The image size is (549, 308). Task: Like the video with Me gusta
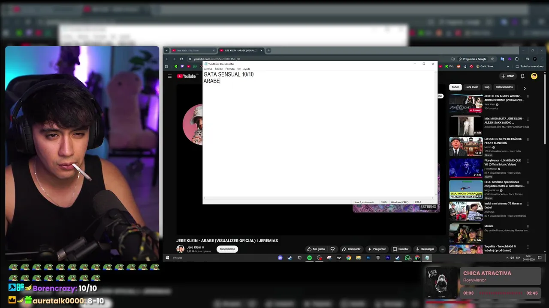(x=316, y=249)
